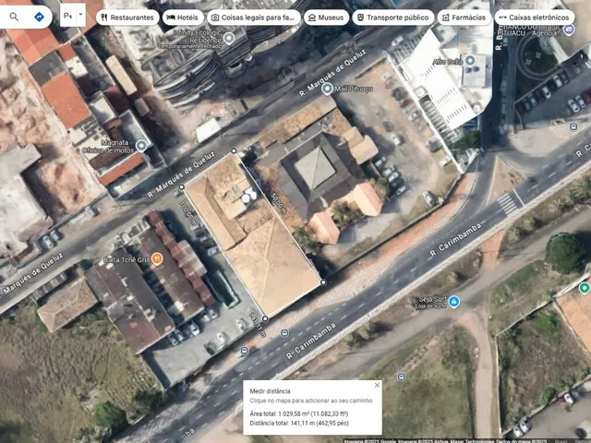Close the Medir distância panel
The width and height of the screenshot is (591, 443).
377,385
